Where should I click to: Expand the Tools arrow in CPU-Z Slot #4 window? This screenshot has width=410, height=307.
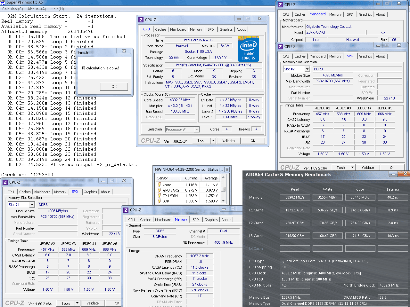pos(77,303)
